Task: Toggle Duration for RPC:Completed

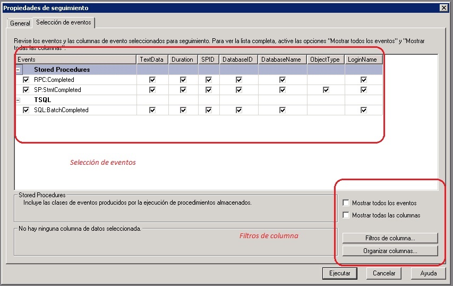Action: (x=183, y=80)
